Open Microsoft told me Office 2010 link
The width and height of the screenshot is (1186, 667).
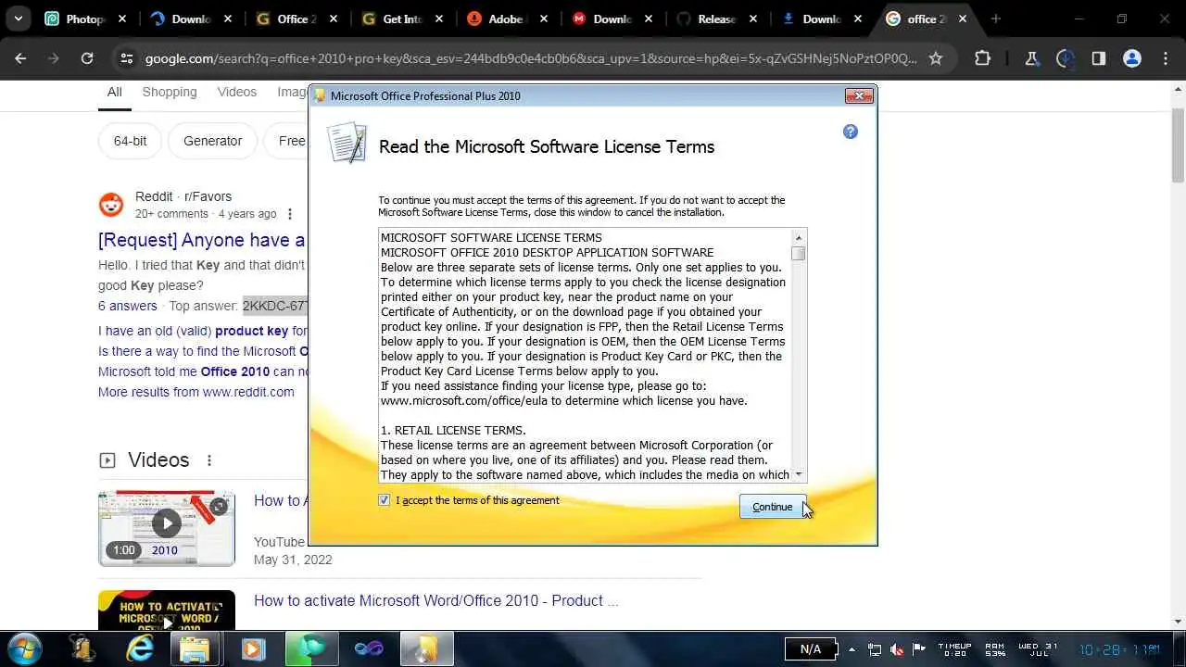pos(203,371)
